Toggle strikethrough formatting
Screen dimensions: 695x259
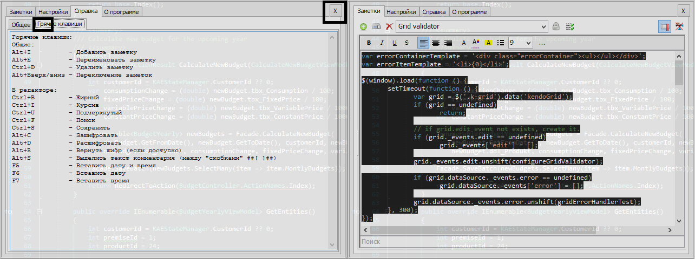click(x=406, y=43)
